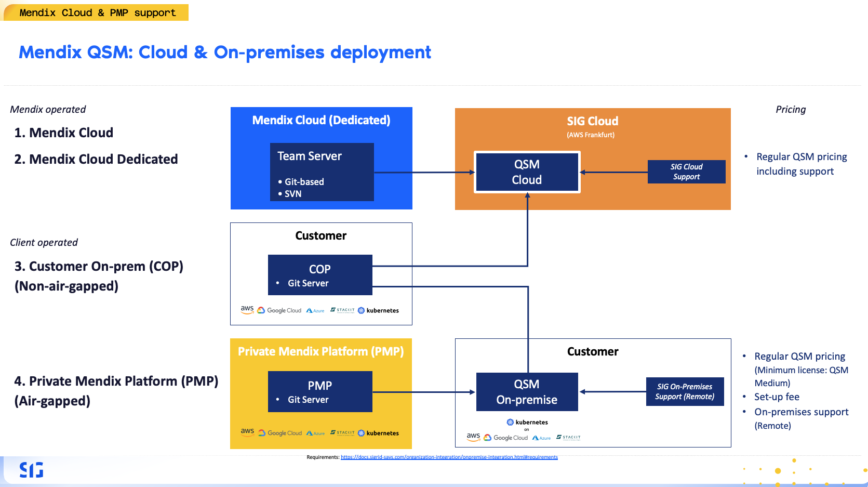This screenshot has width=868, height=487.
Task: Click the Kubernetes logo in the COP Customer box
Action: point(378,310)
